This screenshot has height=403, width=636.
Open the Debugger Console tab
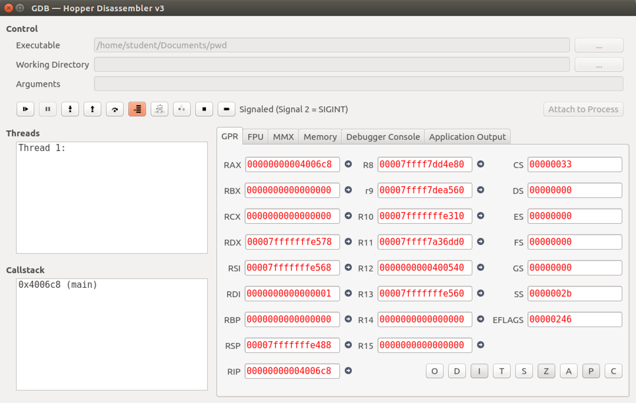tap(383, 137)
